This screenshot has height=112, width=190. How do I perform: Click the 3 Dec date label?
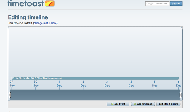pyautogui.click(x=107, y=84)
